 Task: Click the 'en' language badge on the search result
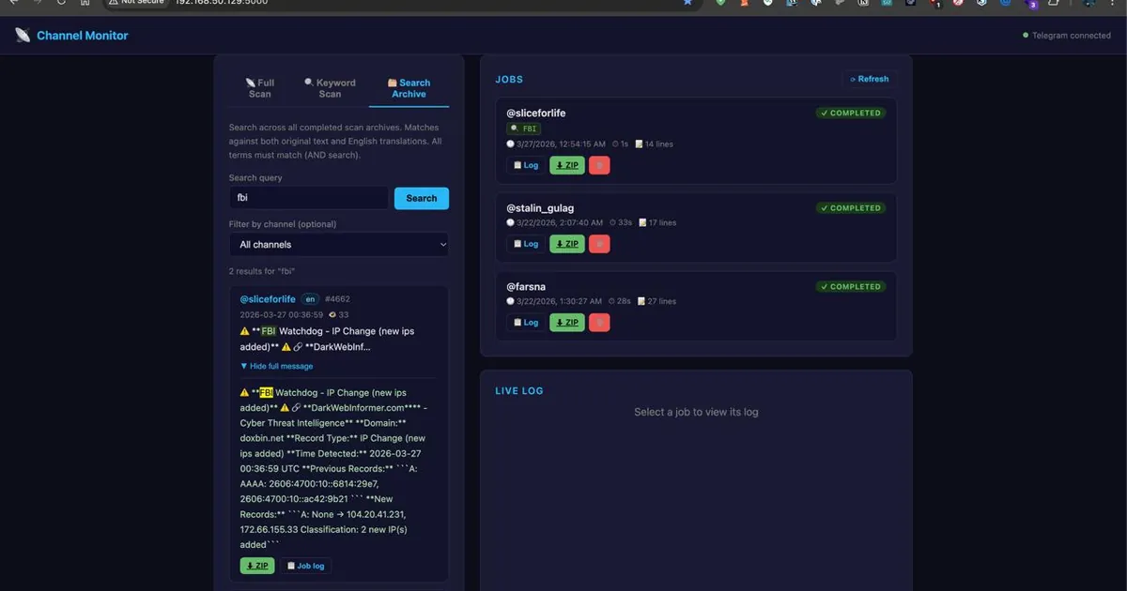click(x=310, y=298)
